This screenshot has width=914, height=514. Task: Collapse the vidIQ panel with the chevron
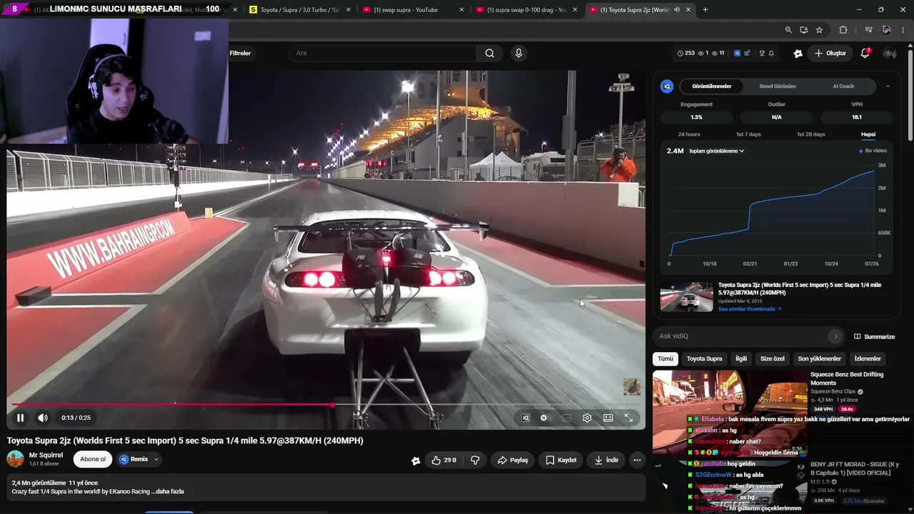[888, 86]
